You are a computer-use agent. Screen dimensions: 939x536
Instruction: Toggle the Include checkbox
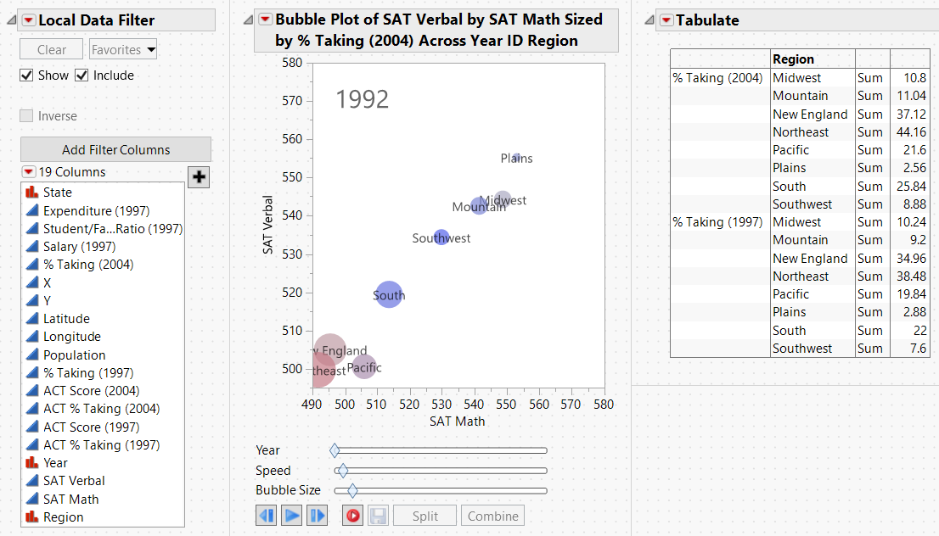pyautogui.click(x=82, y=75)
